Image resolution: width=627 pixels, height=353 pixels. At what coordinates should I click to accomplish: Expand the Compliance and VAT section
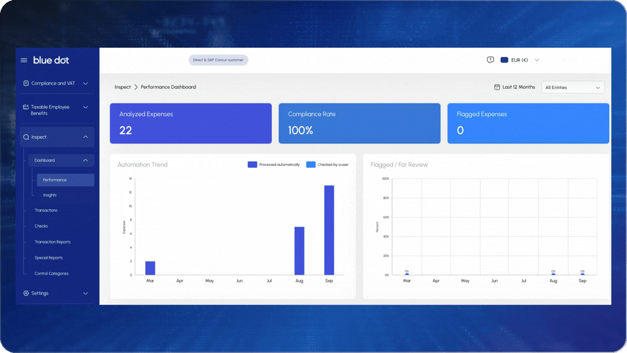point(86,83)
